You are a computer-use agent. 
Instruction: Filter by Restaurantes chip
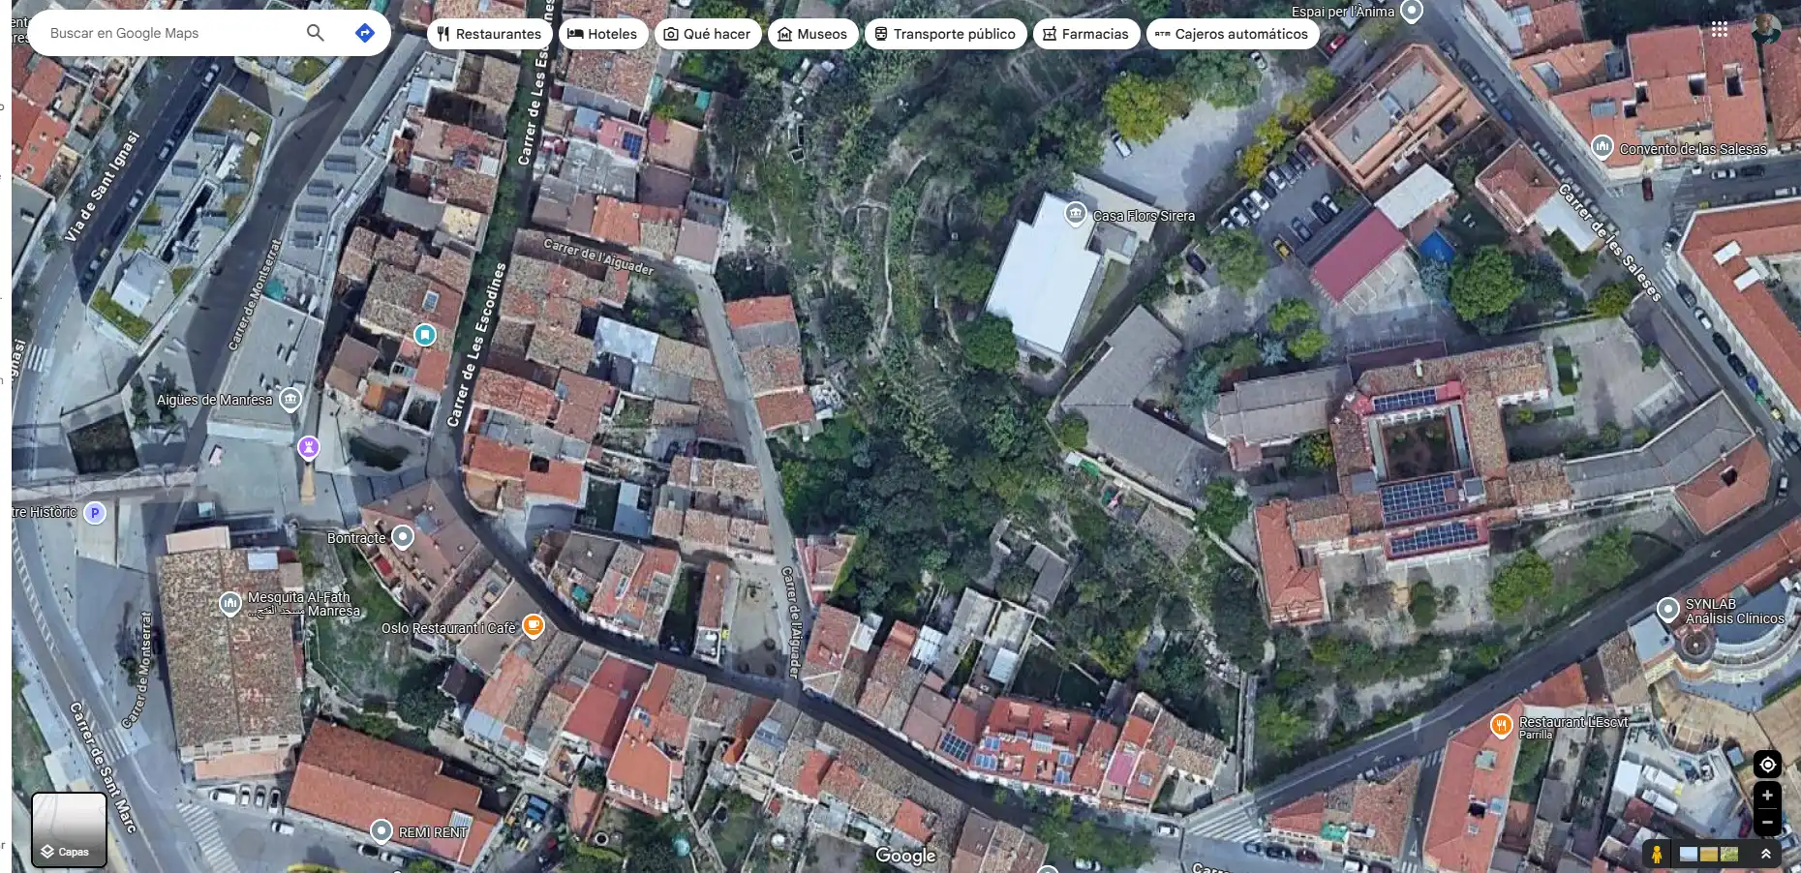click(489, 34)
